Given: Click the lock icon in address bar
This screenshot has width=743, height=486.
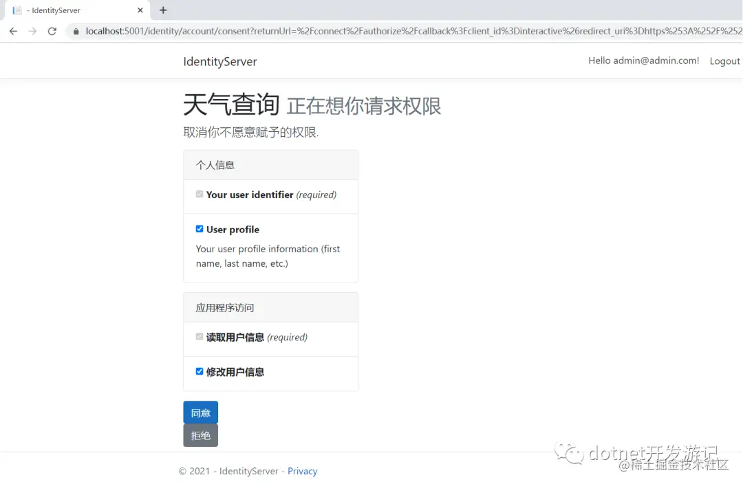Looking at the screenshot, I should click(76, 32).
